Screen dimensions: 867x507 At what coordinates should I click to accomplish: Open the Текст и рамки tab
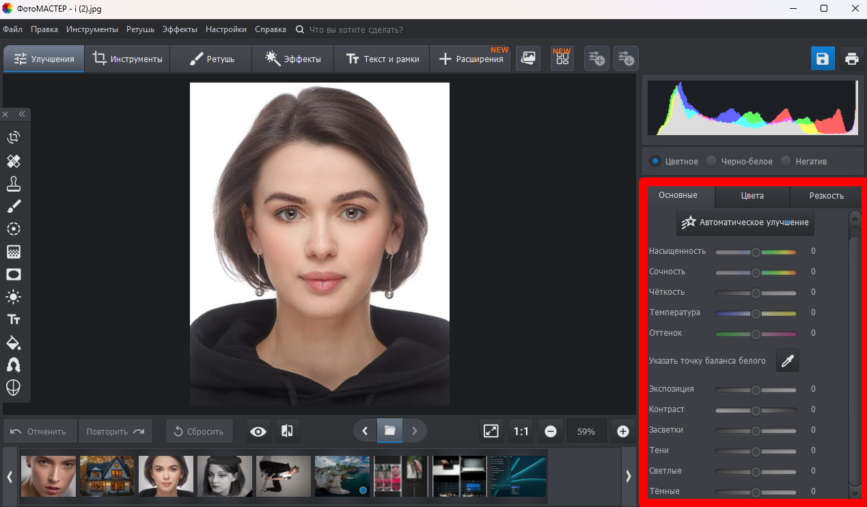pyautogui.click(x=382, y=59)
